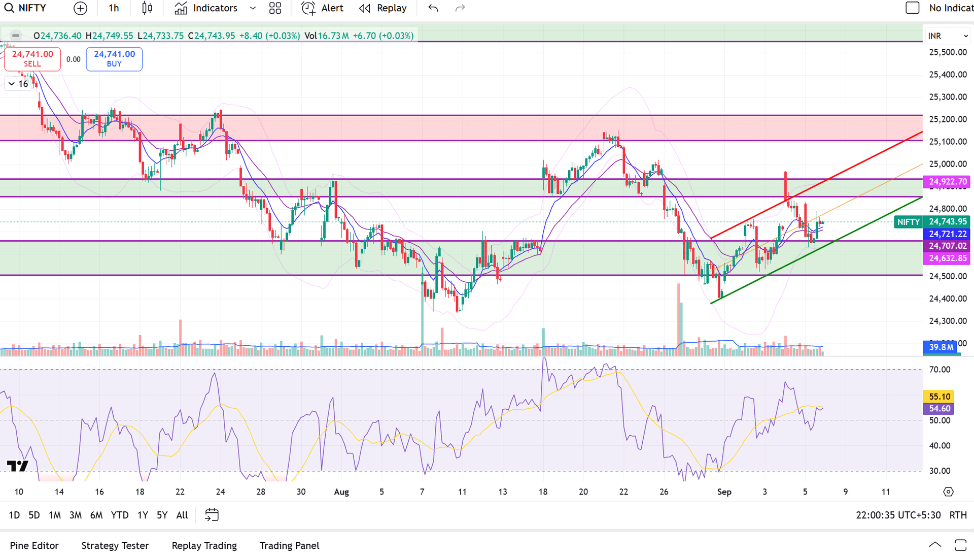Image resolution: width=974 pixels, height=557 pixels.
Task: Click the 24,922.70 price label
Action: click(948, 182)
